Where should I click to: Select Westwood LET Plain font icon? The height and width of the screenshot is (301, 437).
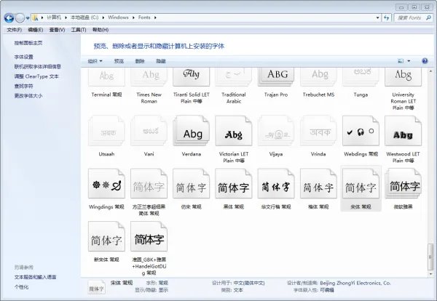(403, 131)
